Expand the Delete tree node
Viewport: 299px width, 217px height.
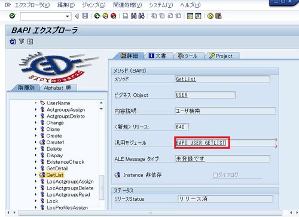point(36,149)
